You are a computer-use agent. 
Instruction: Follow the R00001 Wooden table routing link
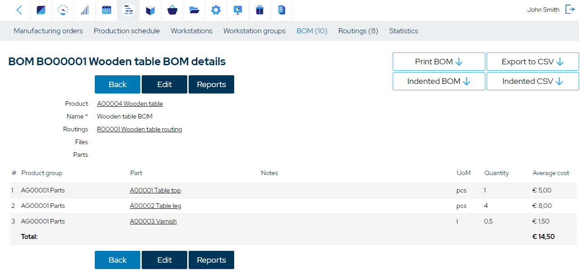(139, 130)
